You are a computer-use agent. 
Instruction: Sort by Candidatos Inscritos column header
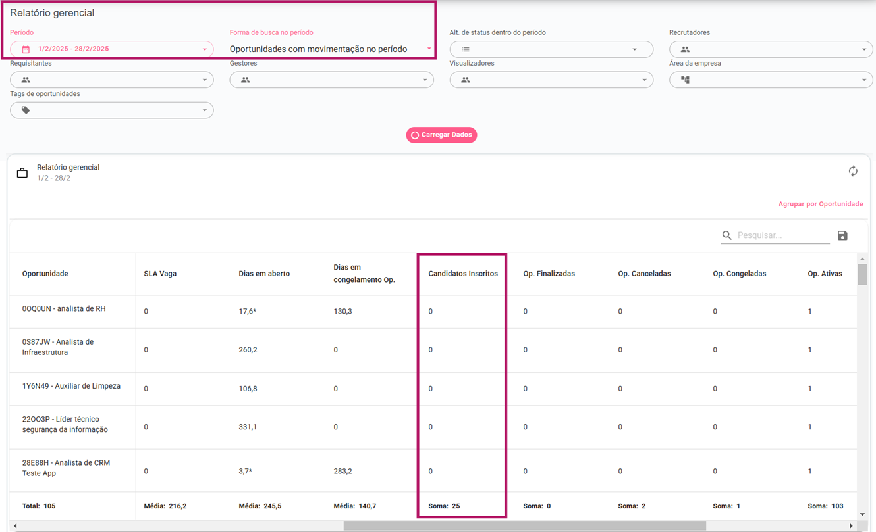(462, 274)
